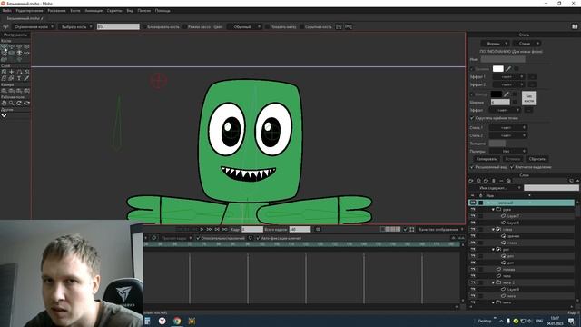Select the eyedropper layer tool in tools panel
Screen dimensions: 581x327
click(26, 78)
